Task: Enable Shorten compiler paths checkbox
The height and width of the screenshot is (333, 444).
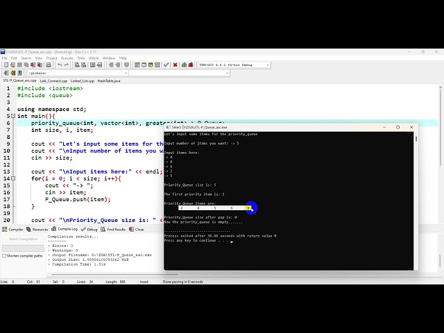Action: (4, 256)
